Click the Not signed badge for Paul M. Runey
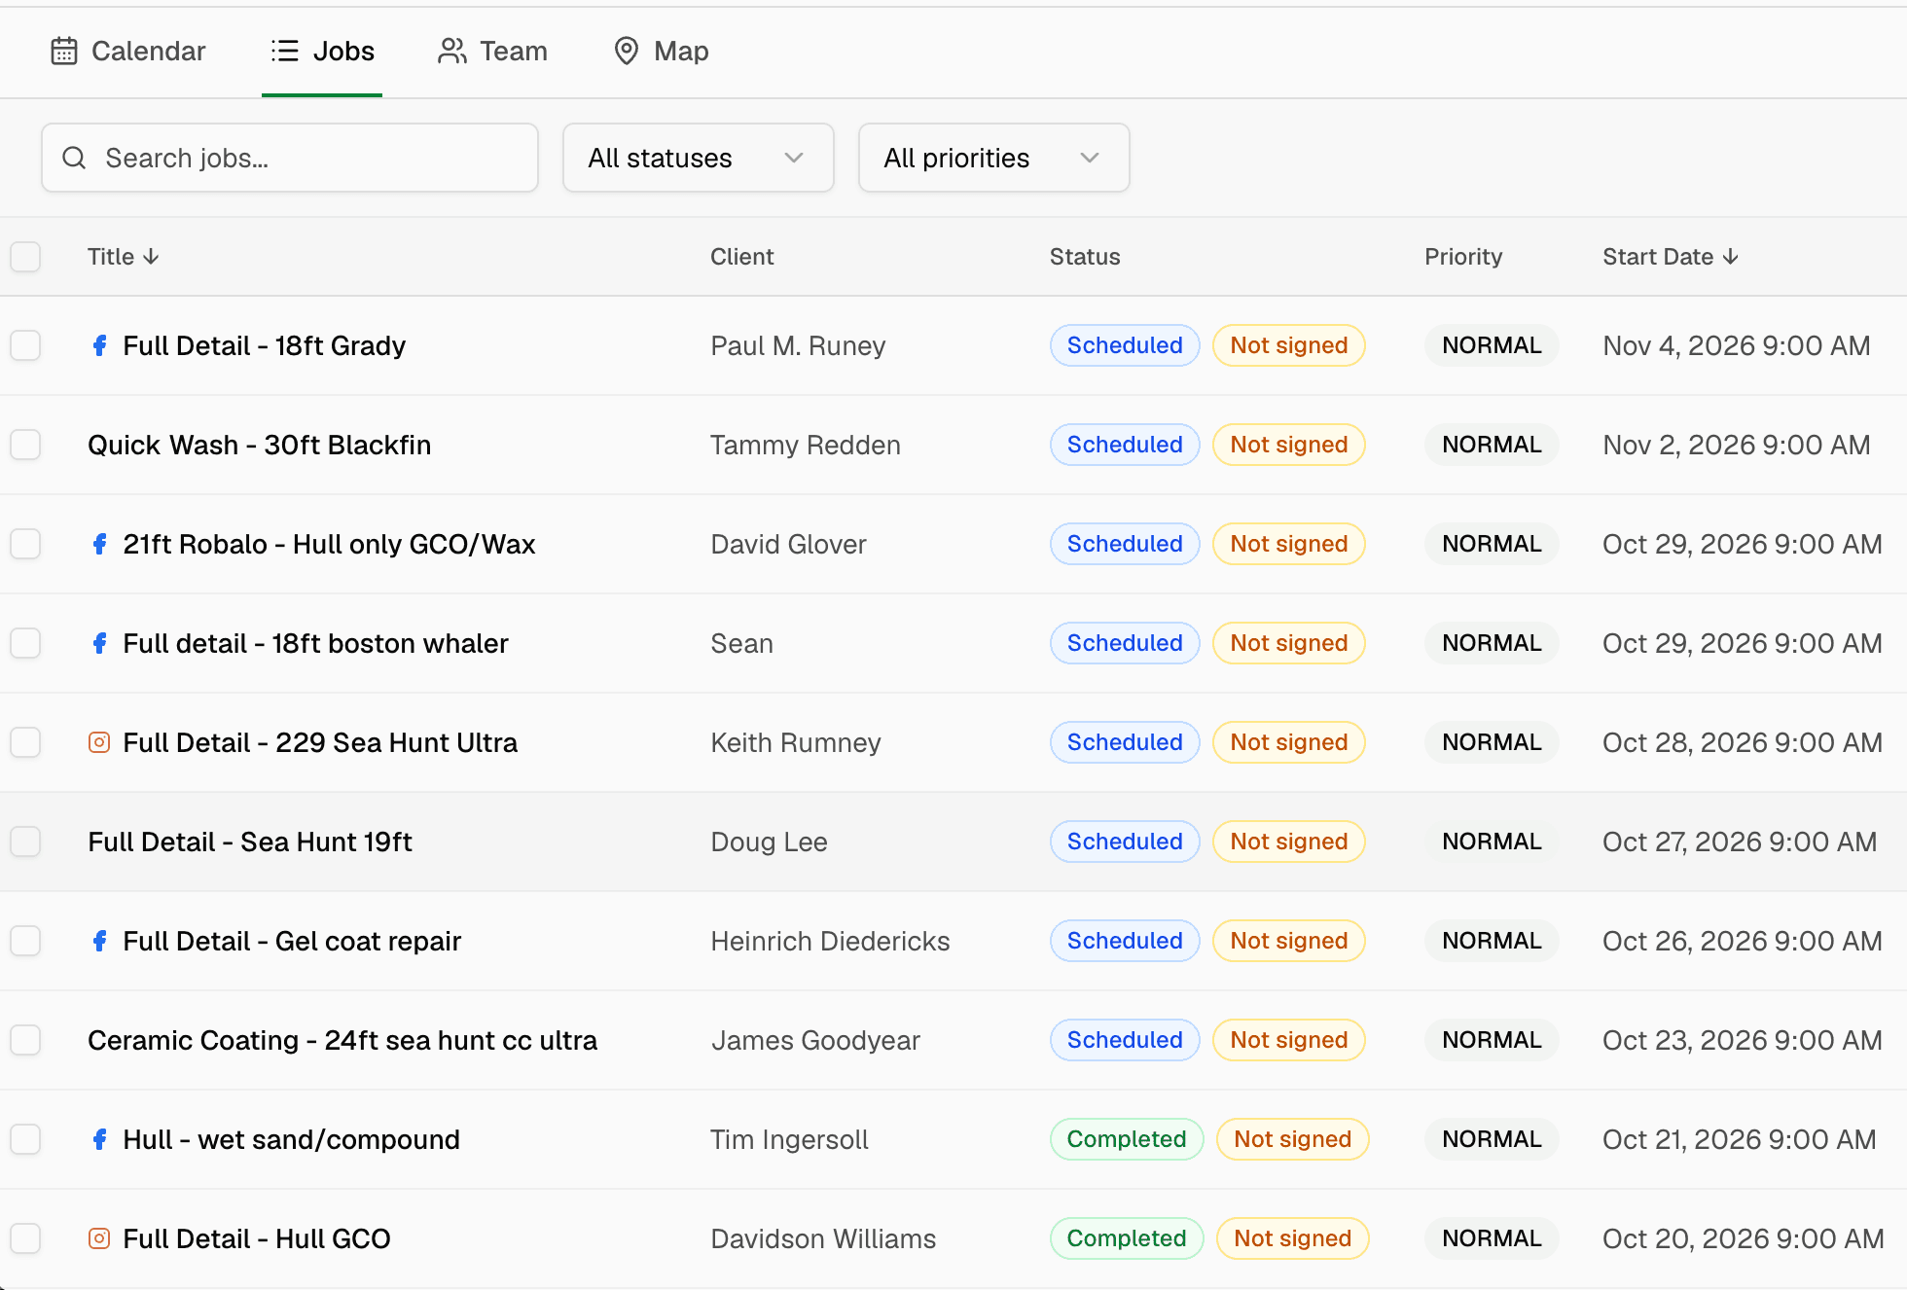The image size is (1907, 1290). 1289,345
